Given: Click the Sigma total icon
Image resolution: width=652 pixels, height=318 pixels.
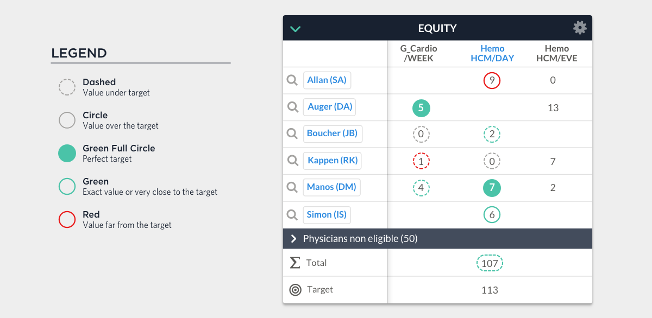Looking at the screenshot, I should 295,263.
